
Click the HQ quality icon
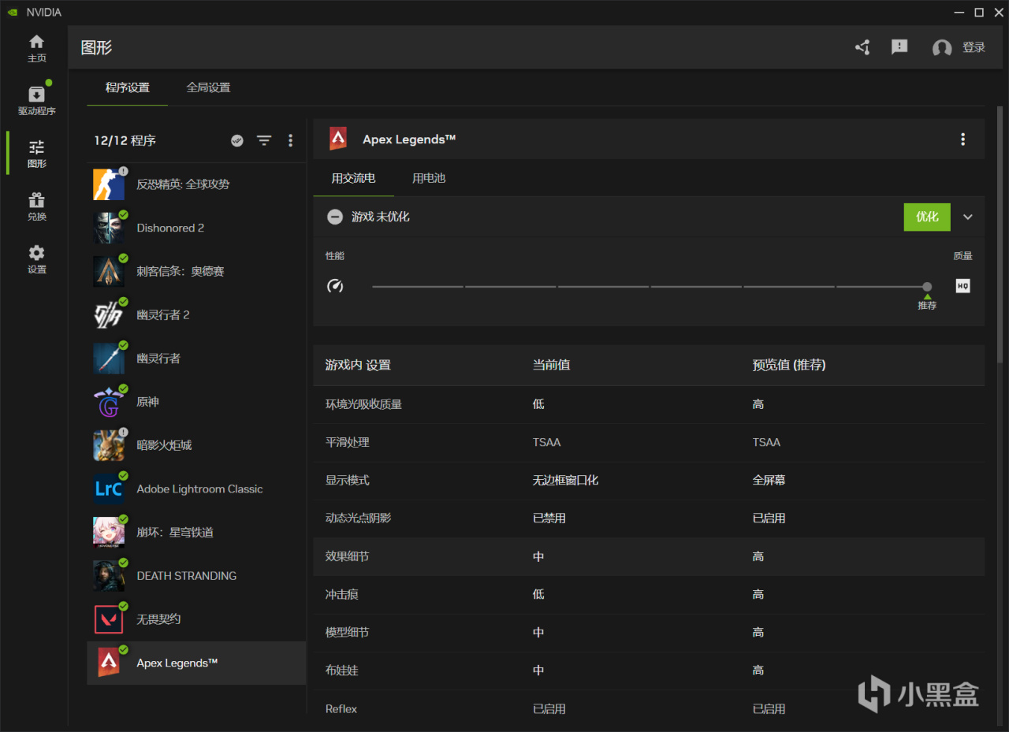point(962,286)
